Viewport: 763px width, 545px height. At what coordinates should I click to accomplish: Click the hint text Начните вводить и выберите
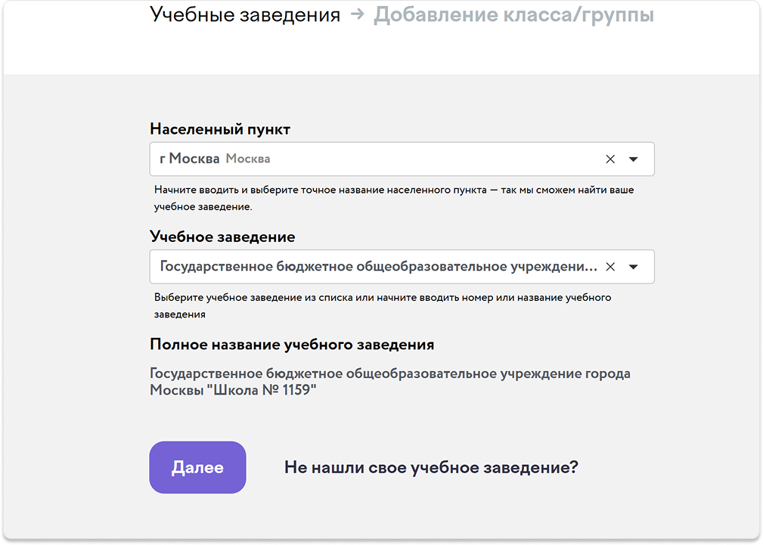click(394, 198)
